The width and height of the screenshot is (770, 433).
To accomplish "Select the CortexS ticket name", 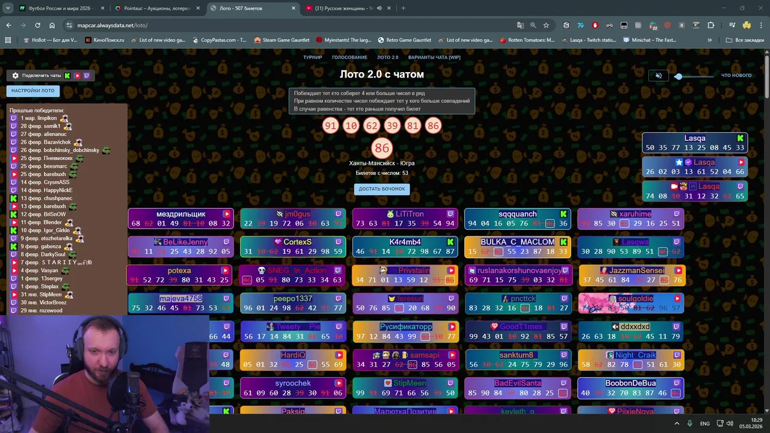I will 297,242.
